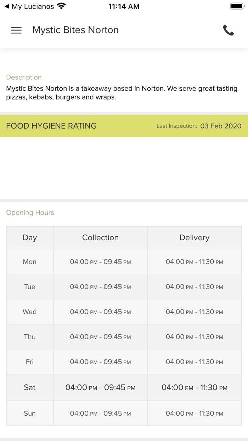Tap the Mon row day cell
Image resolution: width=248 pixels, height=442 pixels.
click(x=30, y=262)
